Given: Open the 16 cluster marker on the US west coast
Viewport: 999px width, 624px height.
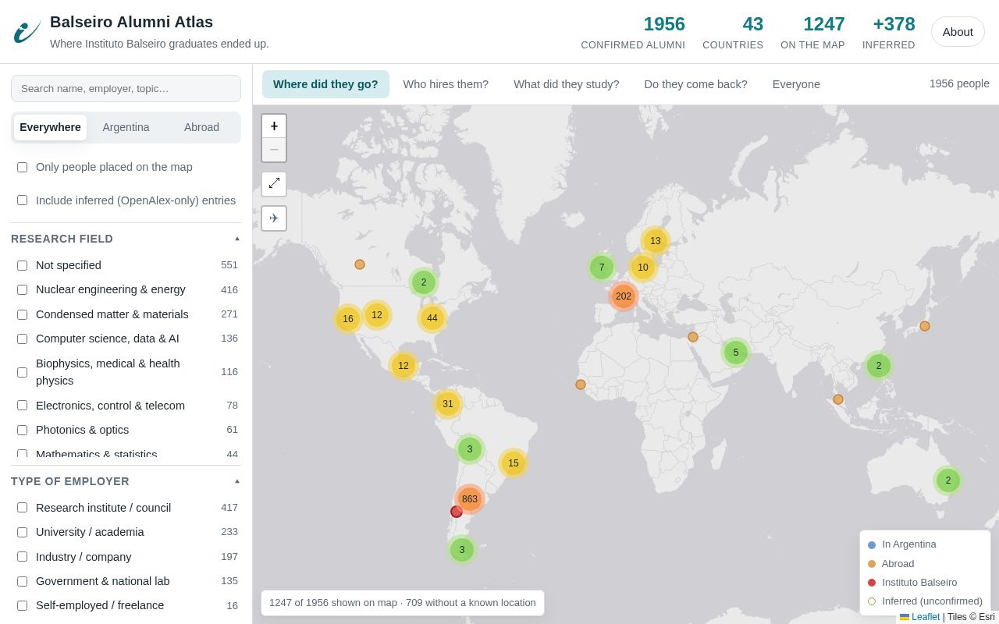Looking at the screenshot, I should coord(348,319).
